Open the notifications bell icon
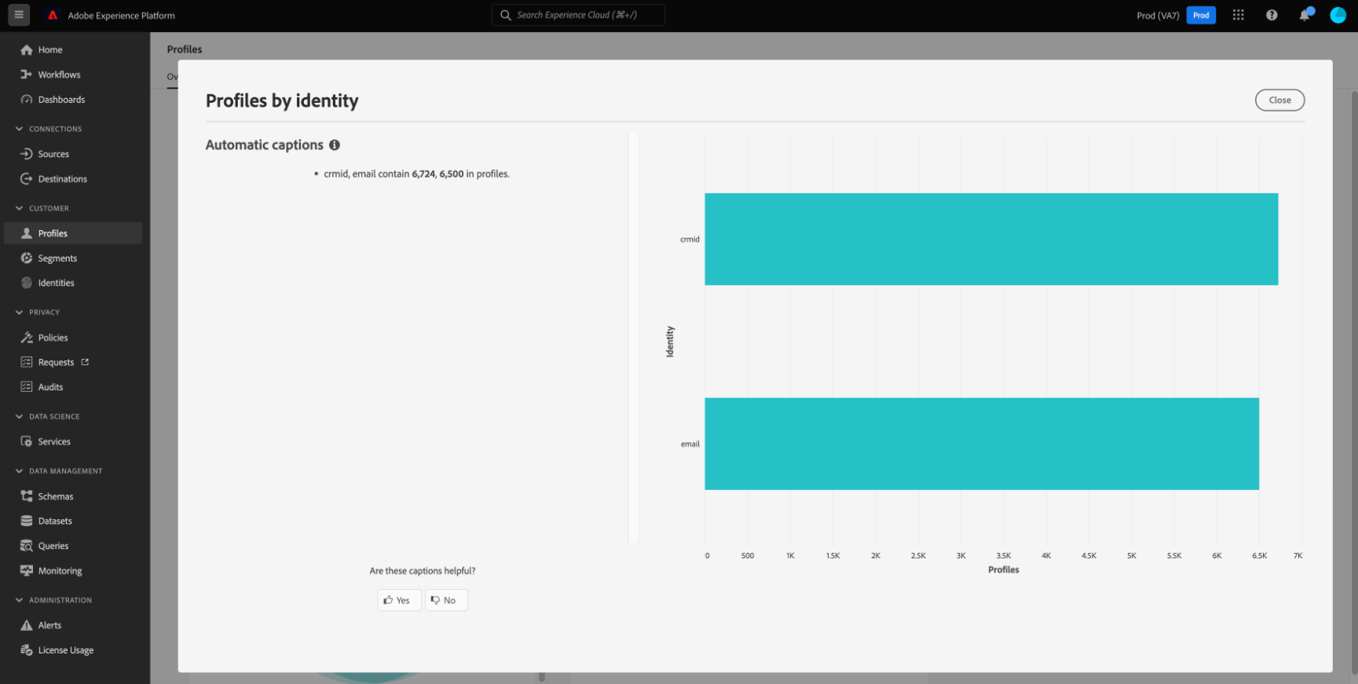 [1305, 15]
